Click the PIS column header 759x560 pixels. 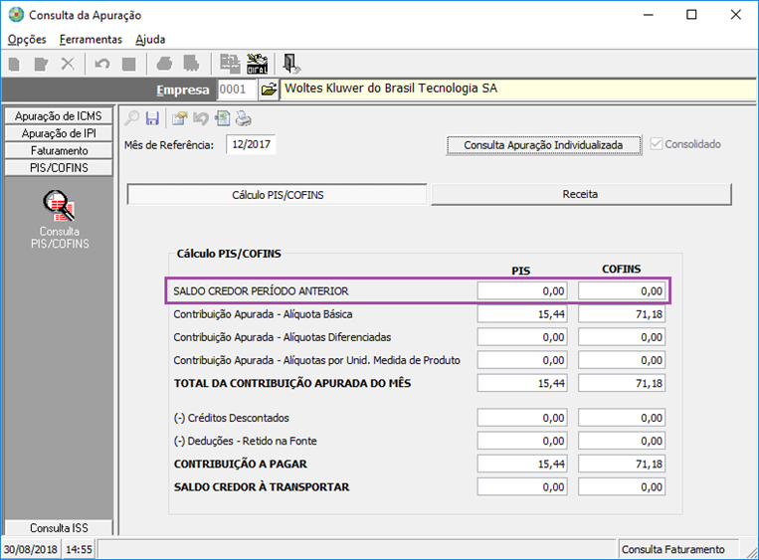(x=521, y=271)
